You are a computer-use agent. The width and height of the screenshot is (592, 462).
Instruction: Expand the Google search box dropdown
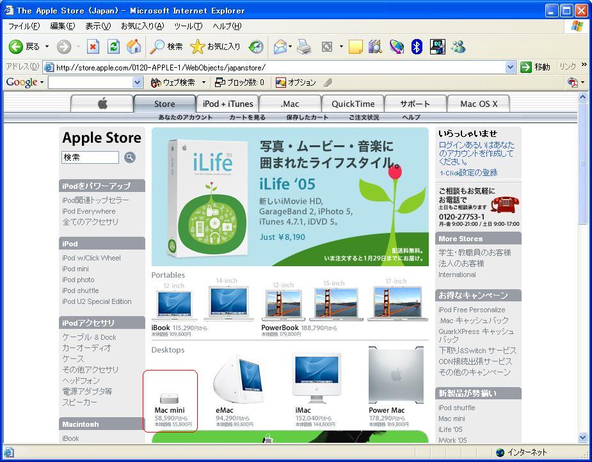[138, 83]
